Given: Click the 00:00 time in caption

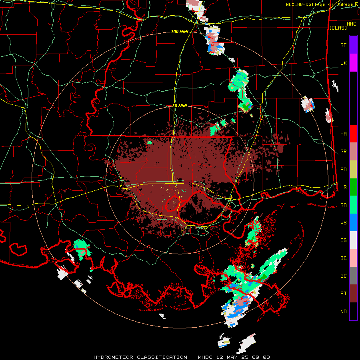Looking at the screenshot, I should [261, 357].
